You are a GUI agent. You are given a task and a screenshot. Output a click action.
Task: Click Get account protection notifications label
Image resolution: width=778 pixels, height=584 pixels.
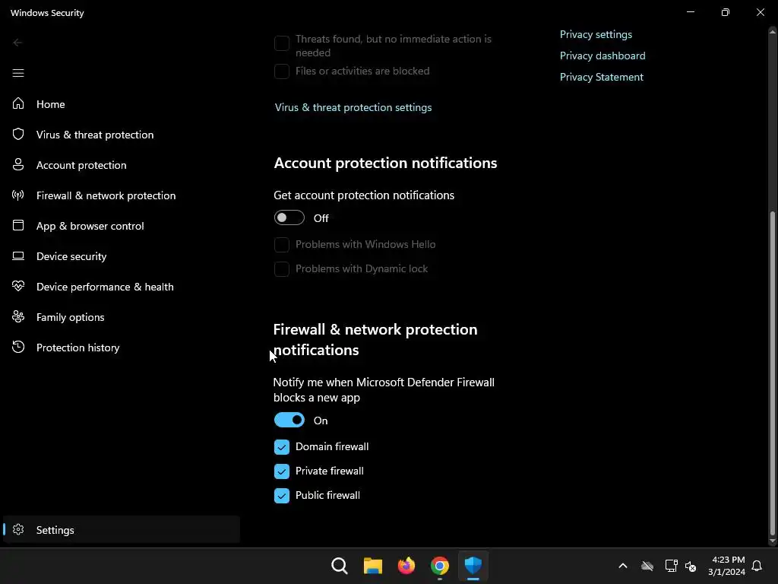[x=364, y=195]
